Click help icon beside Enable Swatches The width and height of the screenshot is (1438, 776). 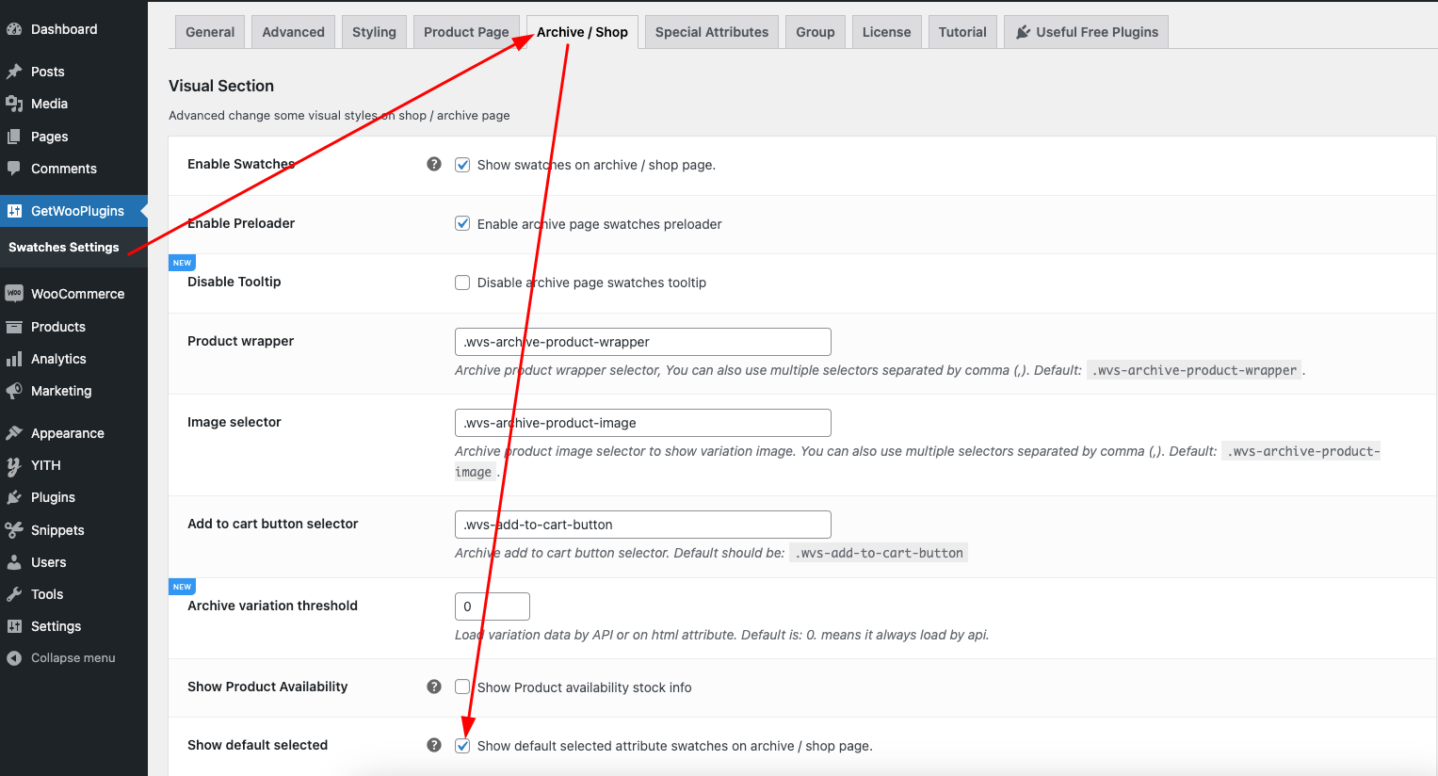(434, 164)
